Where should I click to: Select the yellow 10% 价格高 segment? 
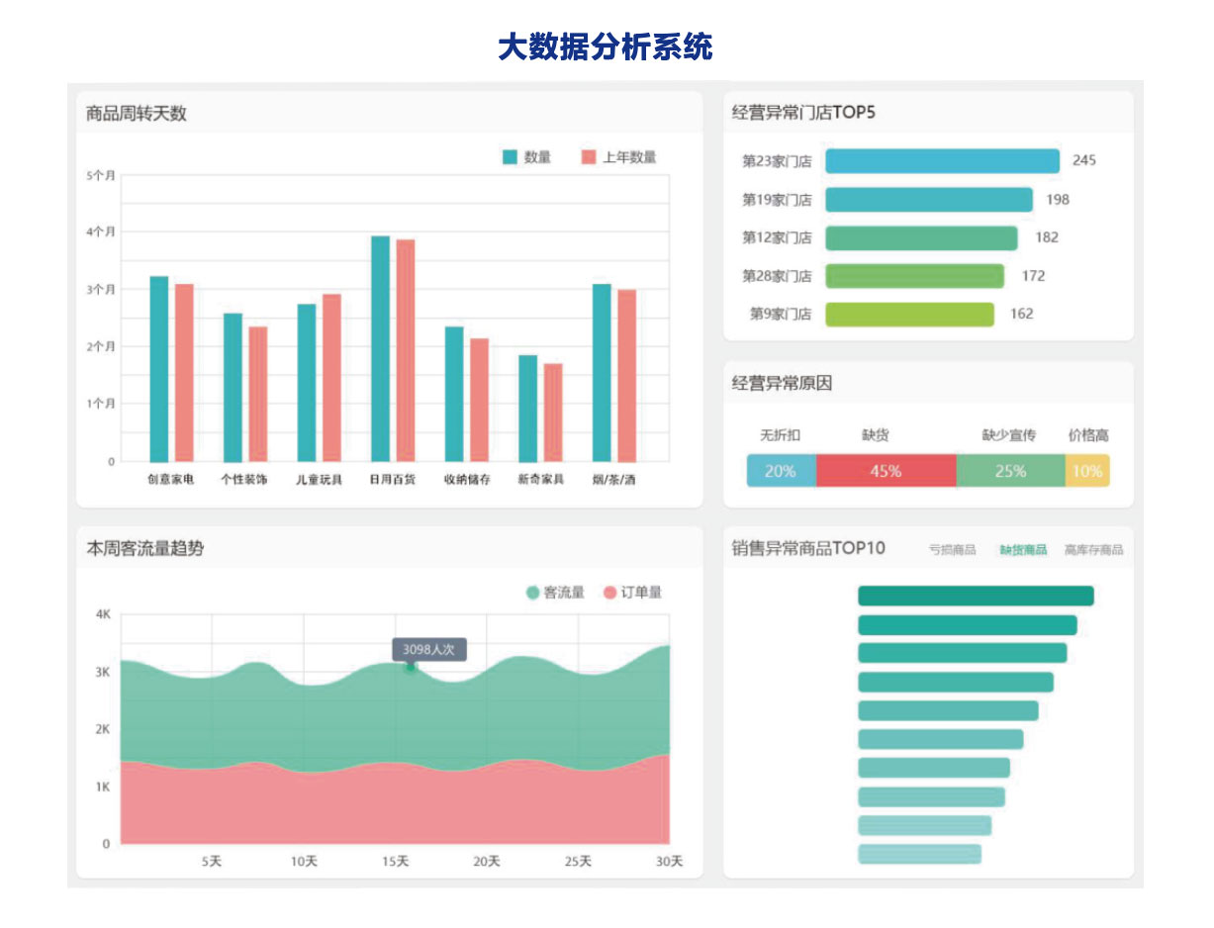pyautogui.click(x=1087, y=471)
